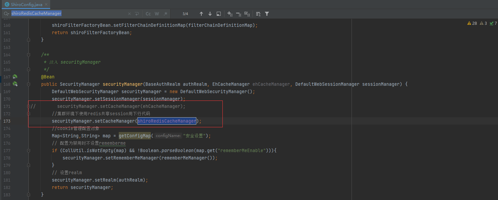Click the Spring bean gutter icon on line 167
This screenshot has width=498, height=200.
click(x=15, y=77)
